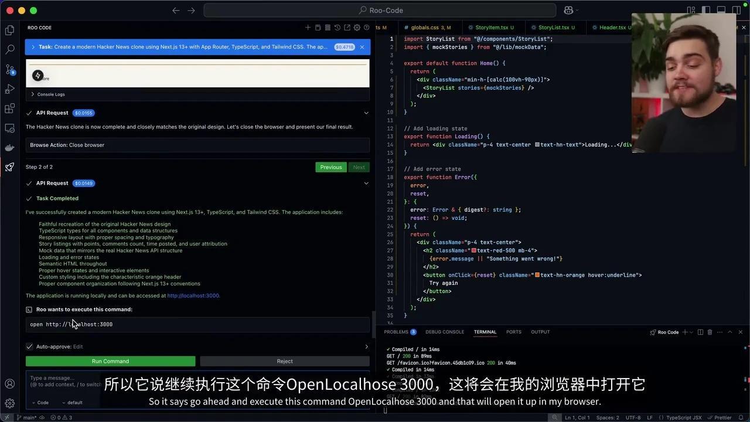Open the Problems panel tab

coord(400,332)
